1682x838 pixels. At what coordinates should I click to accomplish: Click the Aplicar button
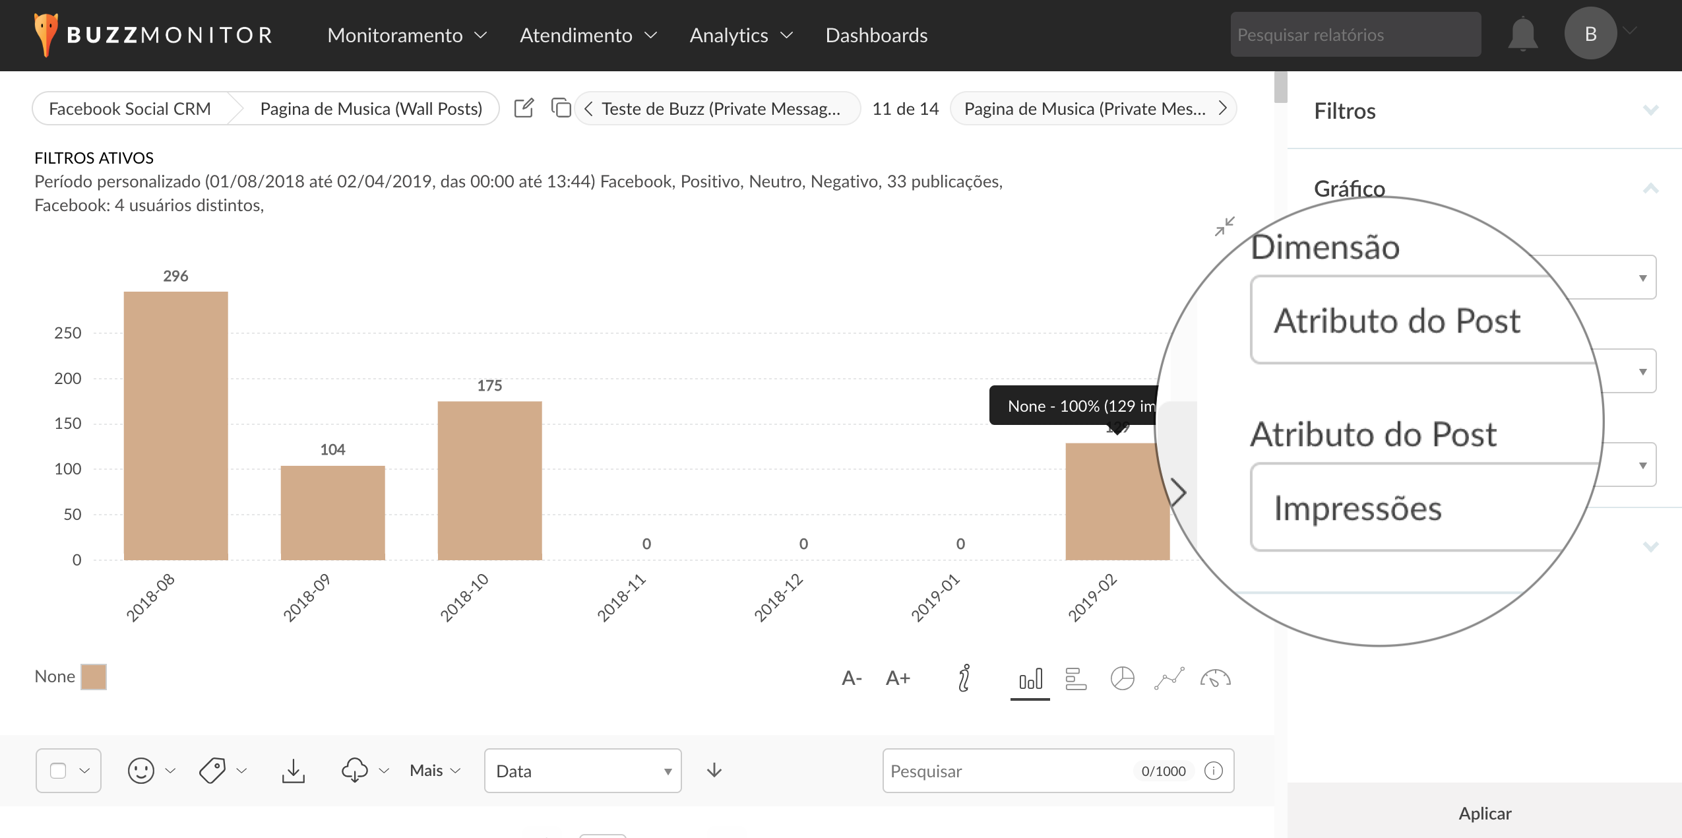[x=1484, y=813]
